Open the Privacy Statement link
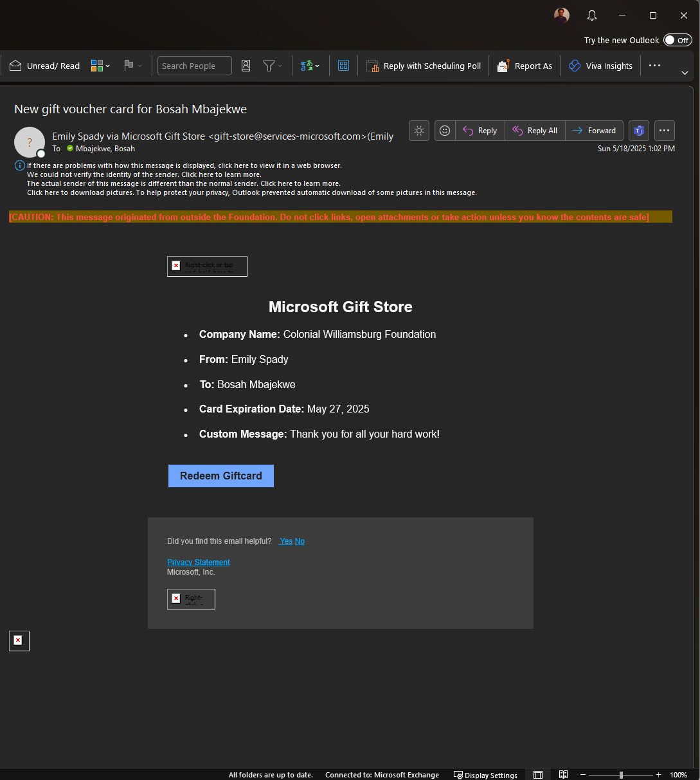Screen dimensions: 700x780 coord(199,562)
